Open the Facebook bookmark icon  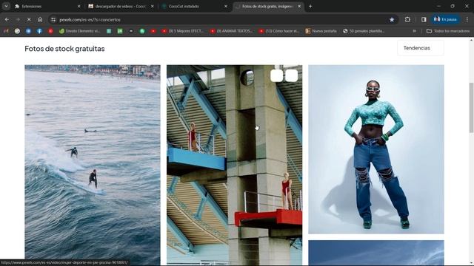coord(39,31)
